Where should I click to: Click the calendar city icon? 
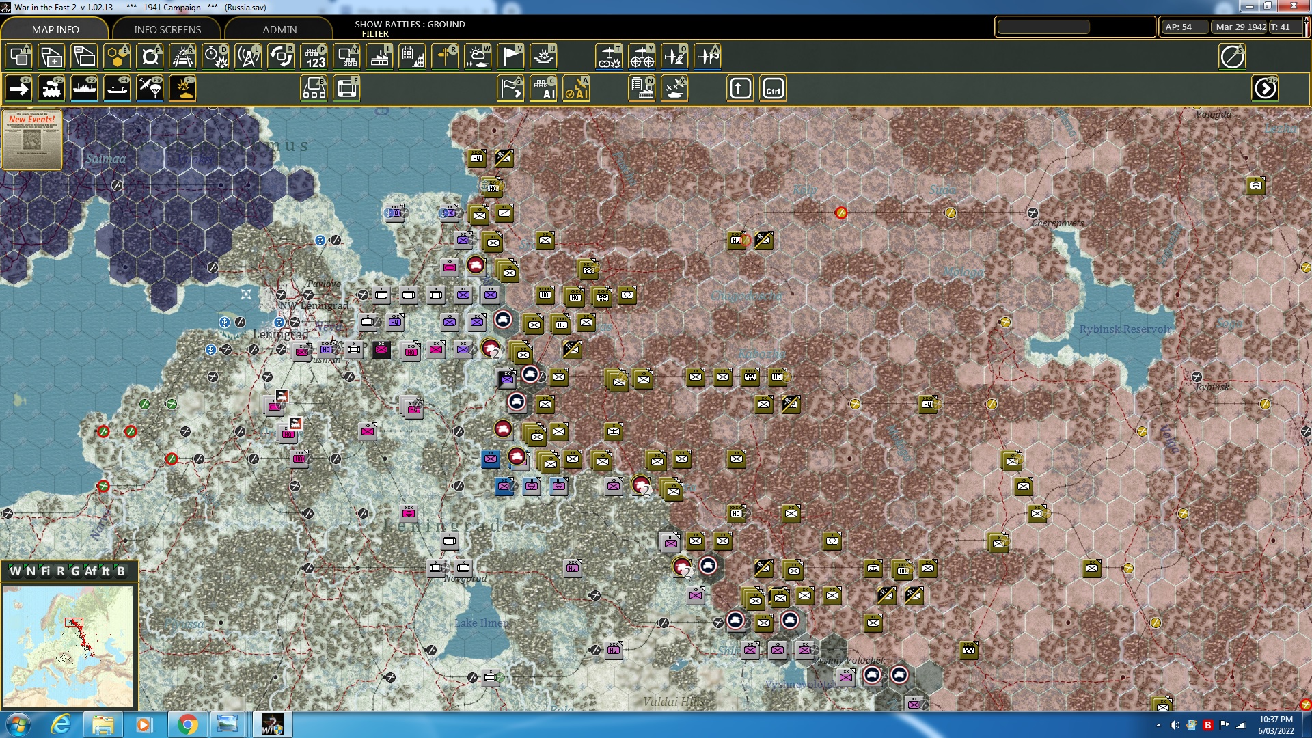(x=412, y=57)
